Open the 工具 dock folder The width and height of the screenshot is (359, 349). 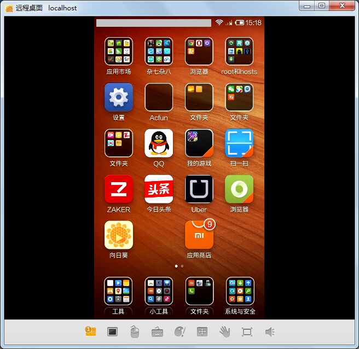(118, 291)
